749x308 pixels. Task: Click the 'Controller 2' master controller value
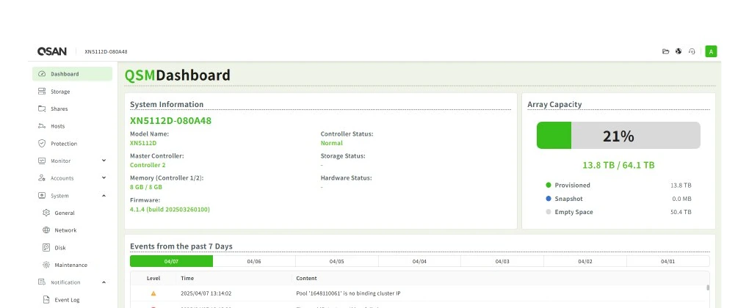(148, 165)
